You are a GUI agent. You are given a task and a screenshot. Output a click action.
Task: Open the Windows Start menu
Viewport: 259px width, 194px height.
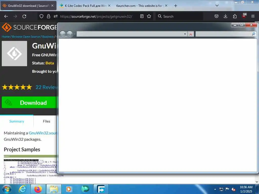(7, 189)
